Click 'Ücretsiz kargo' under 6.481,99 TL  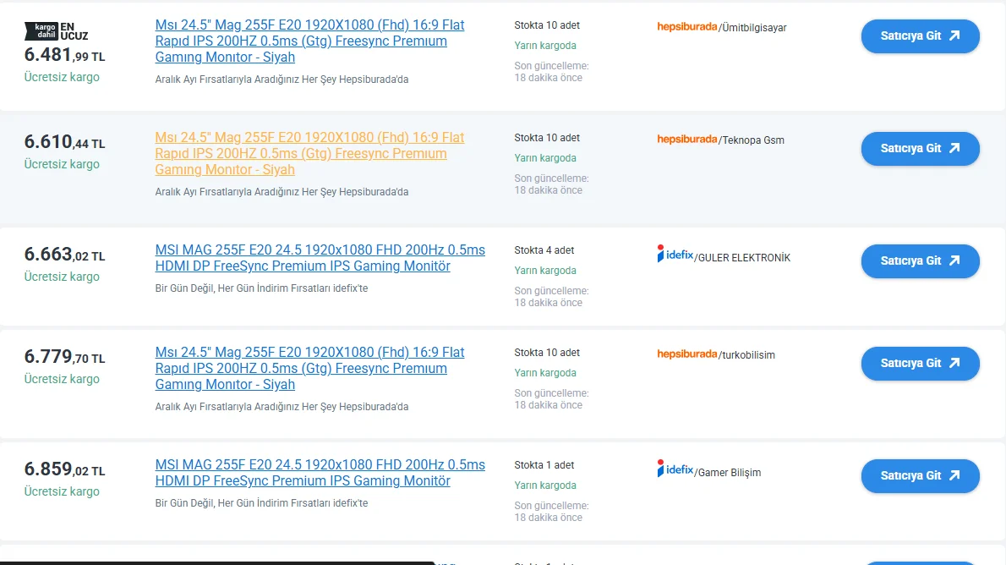[x=62, y=77]
